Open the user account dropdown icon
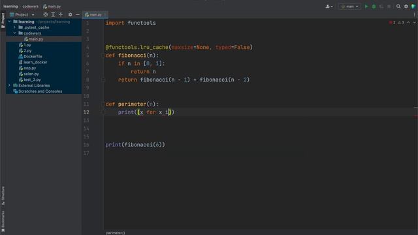The width and height of the screenshot is (418, 235). [329, 7]
